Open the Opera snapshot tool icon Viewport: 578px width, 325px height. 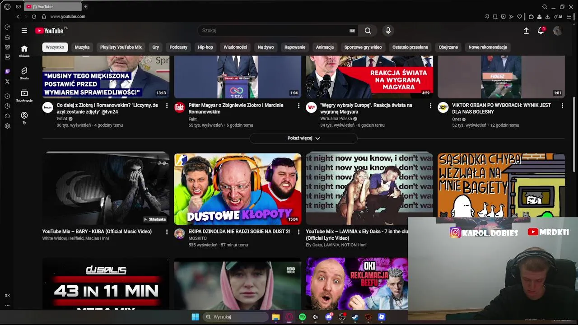pyautogui.click(x=495, y=17)
